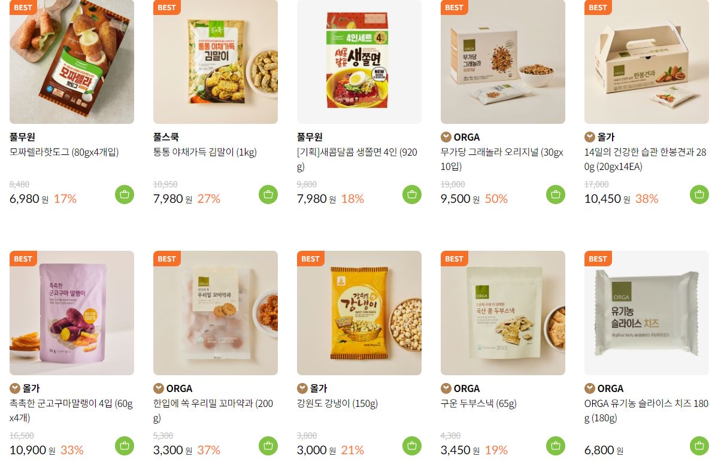Open 생쫄면 4인세트 product thumbnail
This screenshot has width=712, height=465.
point(359,62)
